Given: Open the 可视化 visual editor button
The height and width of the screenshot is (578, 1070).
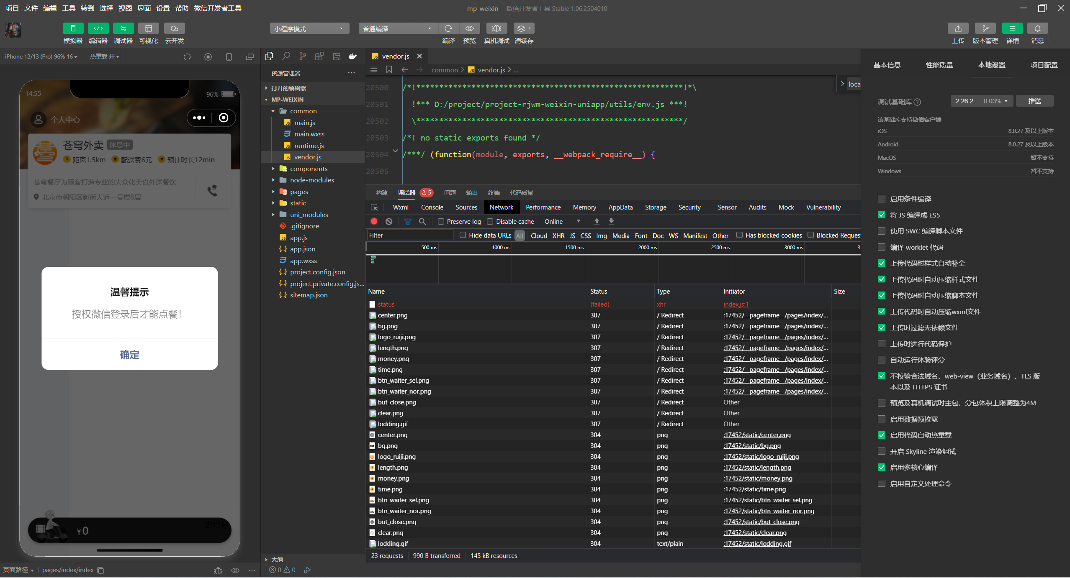Looking at the screenshot, I should click(148, 28).
